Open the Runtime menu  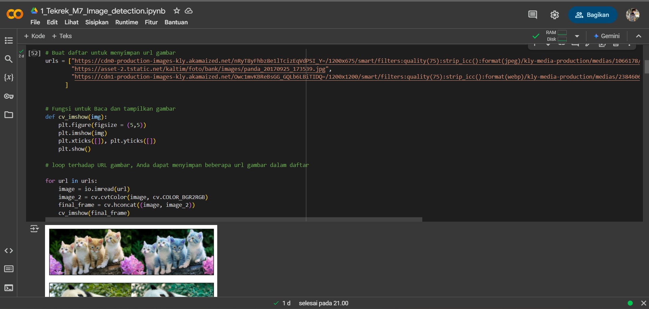(127, 22)
